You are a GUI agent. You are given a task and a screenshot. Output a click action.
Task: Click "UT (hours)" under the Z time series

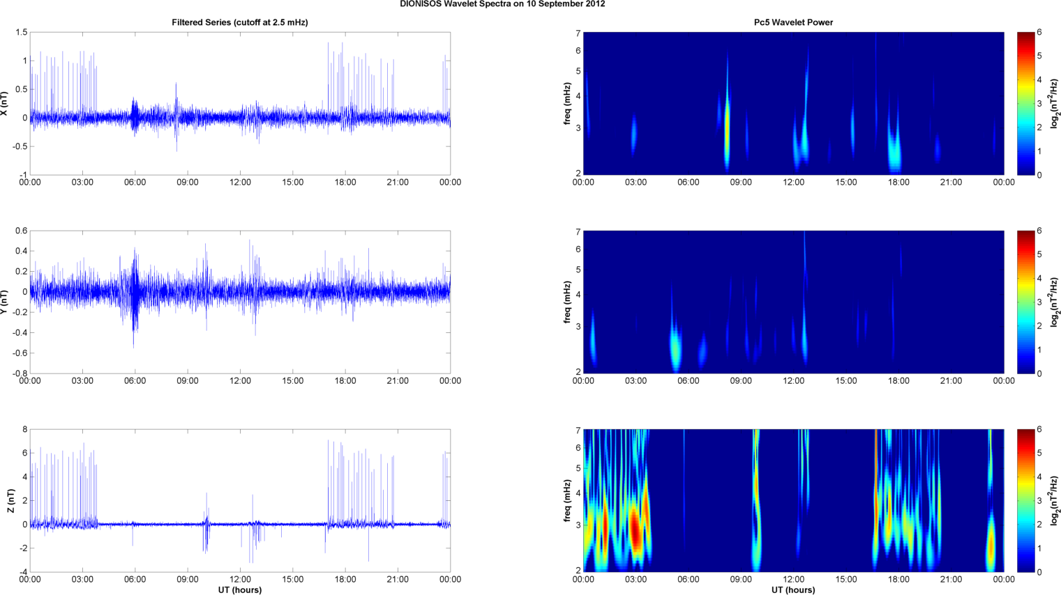pyautogui.click(x=240, y=589)
